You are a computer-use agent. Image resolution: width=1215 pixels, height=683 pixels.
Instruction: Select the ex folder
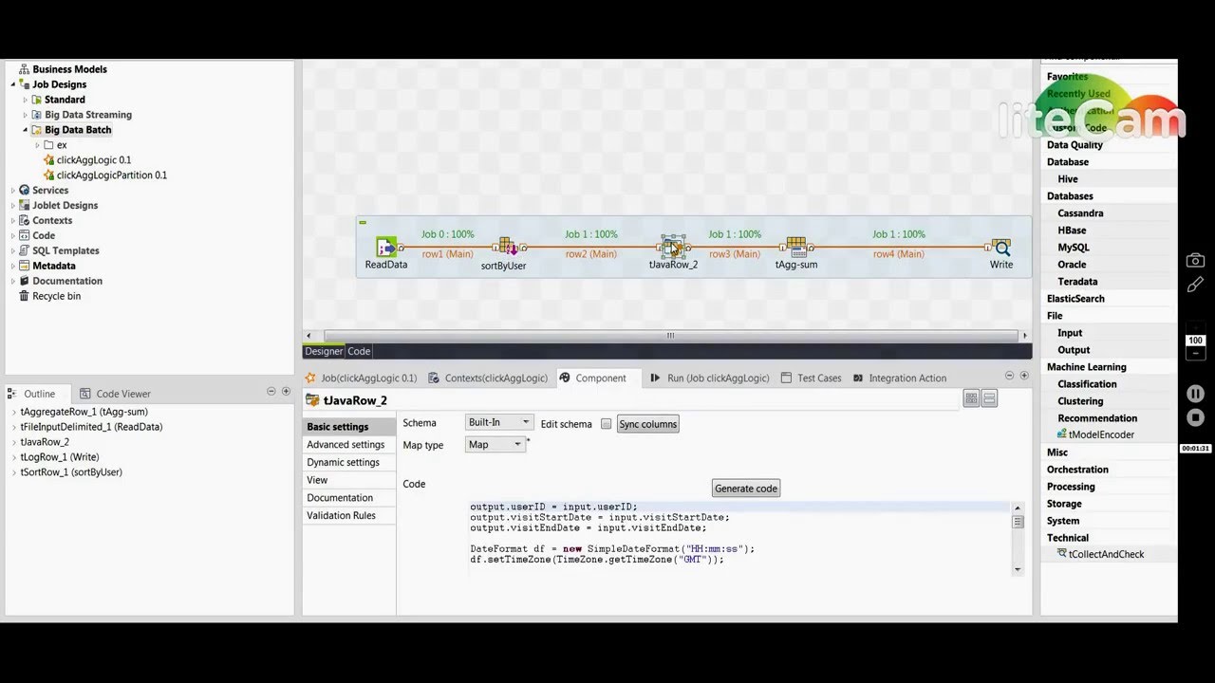coord(55,145)
